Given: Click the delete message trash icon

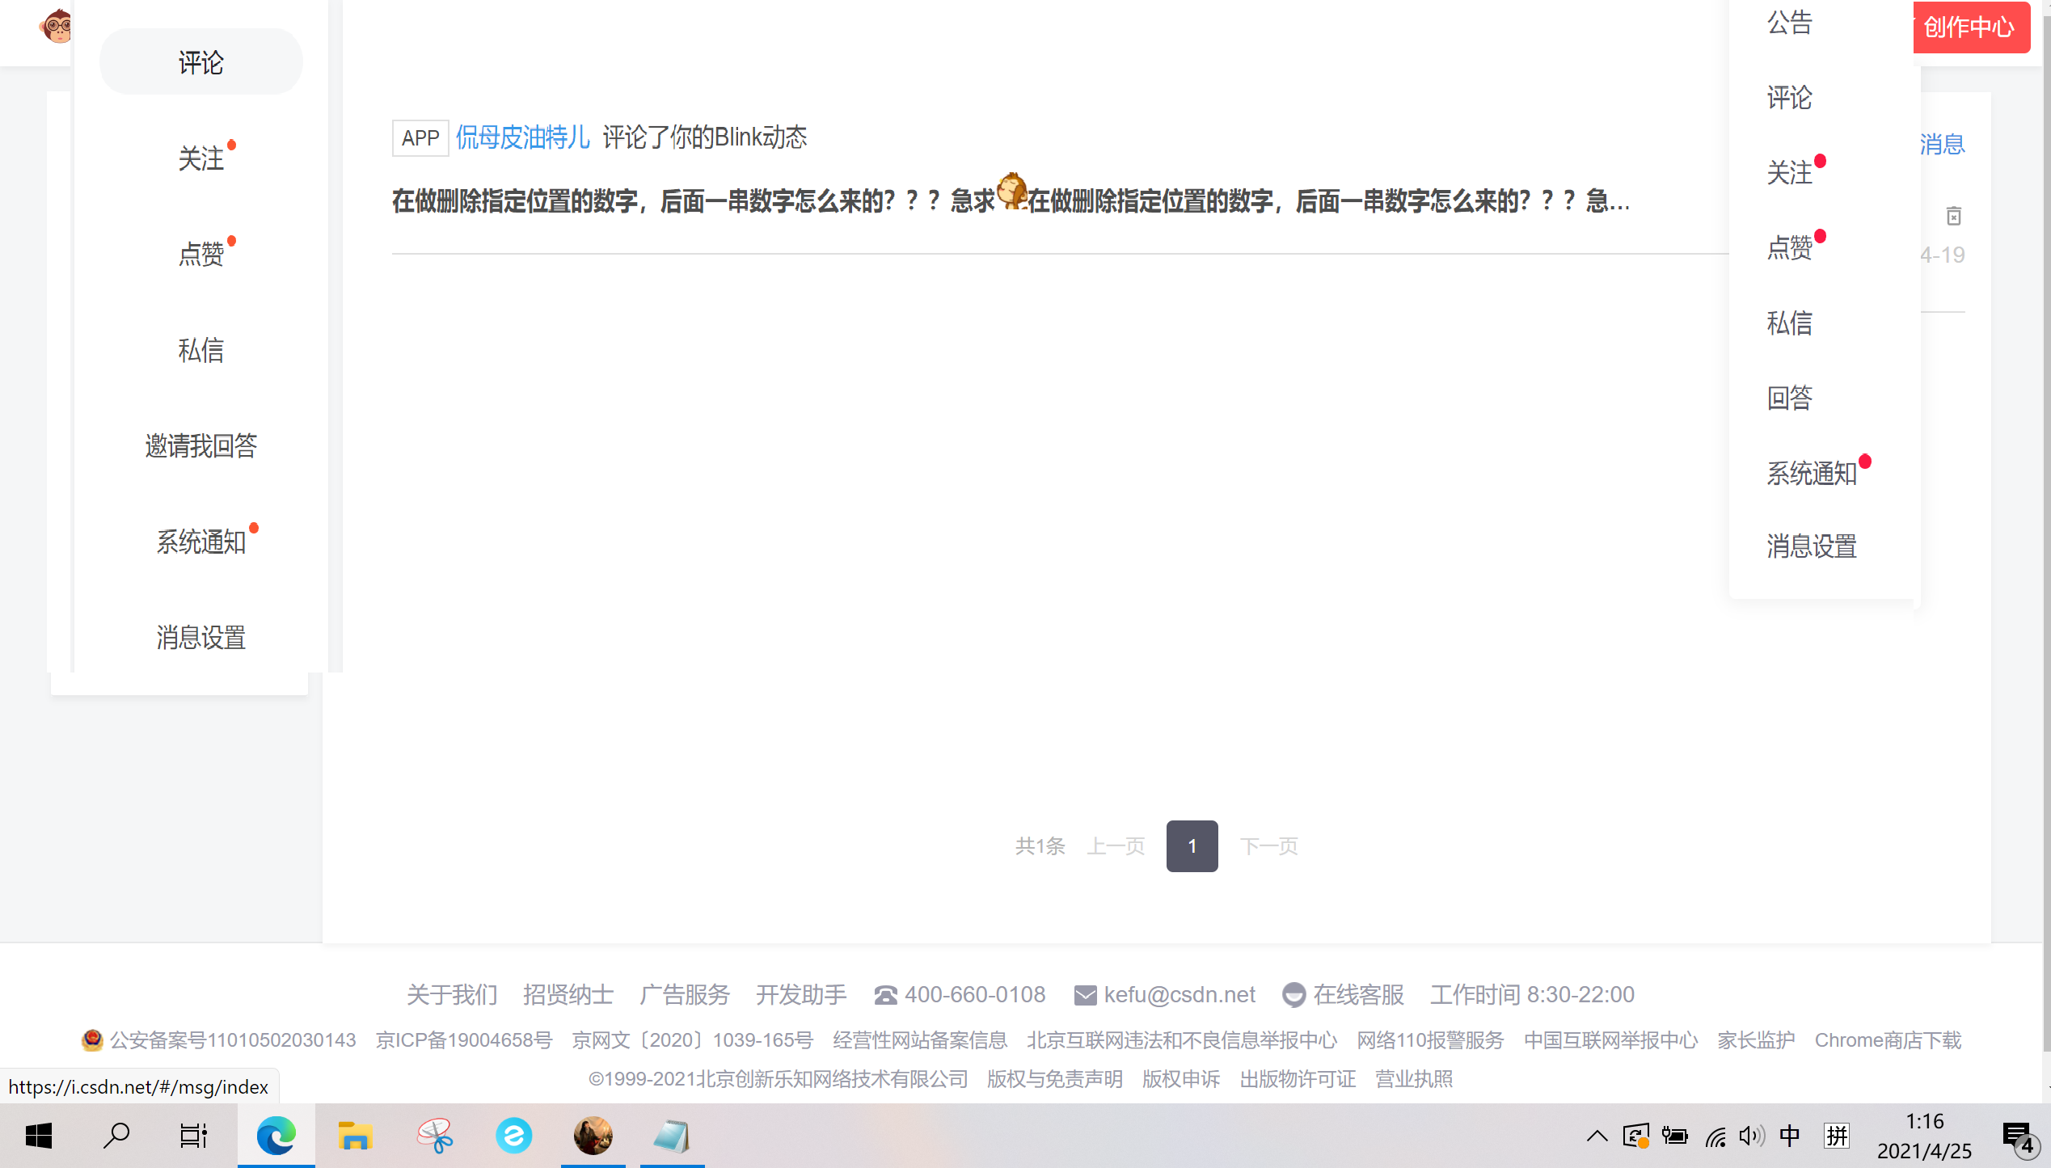Looking at the screenshot, I should click(x=1956, y=217).
